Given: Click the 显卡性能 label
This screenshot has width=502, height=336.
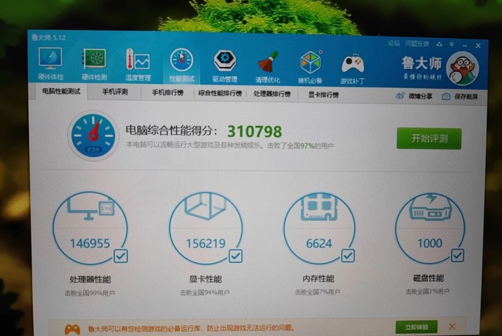Looking at the screenshot, I should pyautogui.click(x=205, y=279).
